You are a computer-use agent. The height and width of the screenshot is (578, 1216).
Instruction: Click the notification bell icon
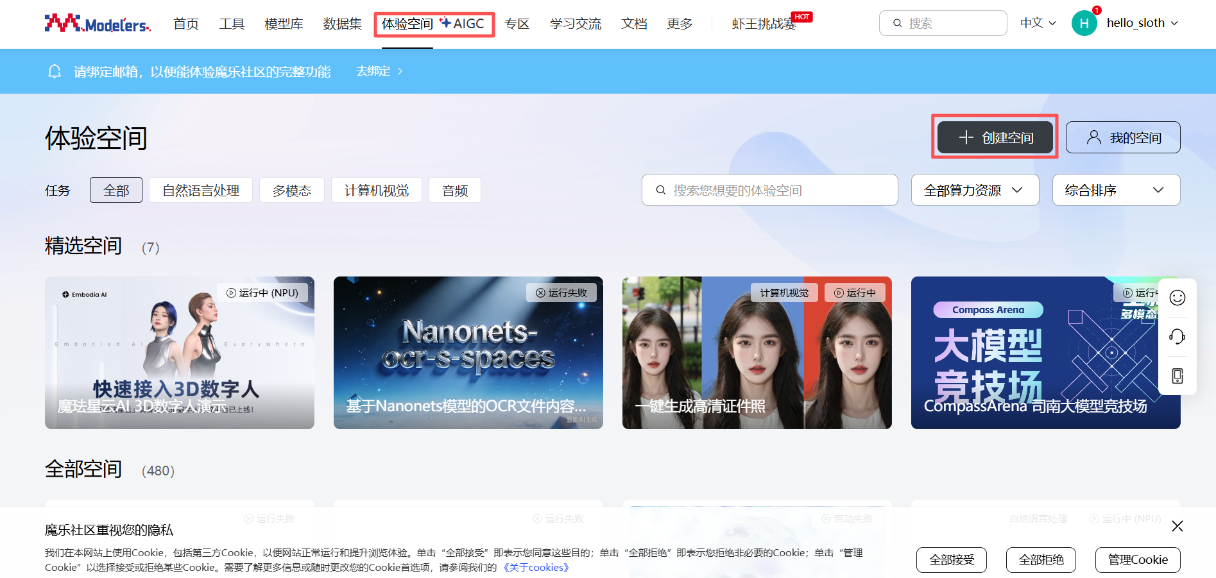(x=55, y=71)
